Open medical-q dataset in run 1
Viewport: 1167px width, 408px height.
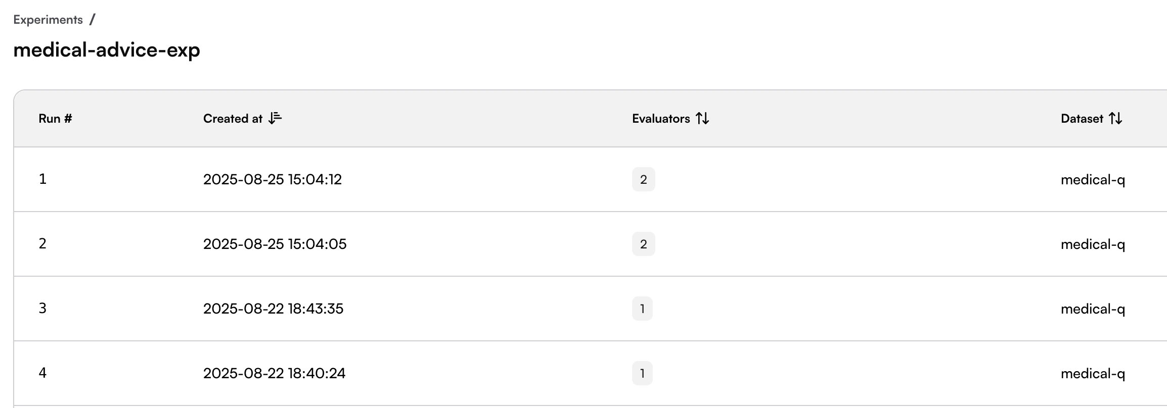(1093, 180)
